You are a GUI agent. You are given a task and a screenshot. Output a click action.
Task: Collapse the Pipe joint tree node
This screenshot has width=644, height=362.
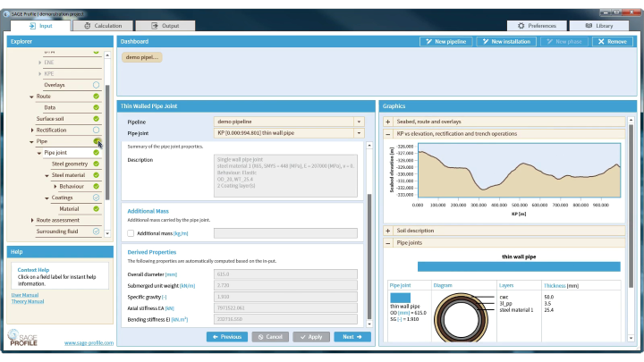(39, 153)
